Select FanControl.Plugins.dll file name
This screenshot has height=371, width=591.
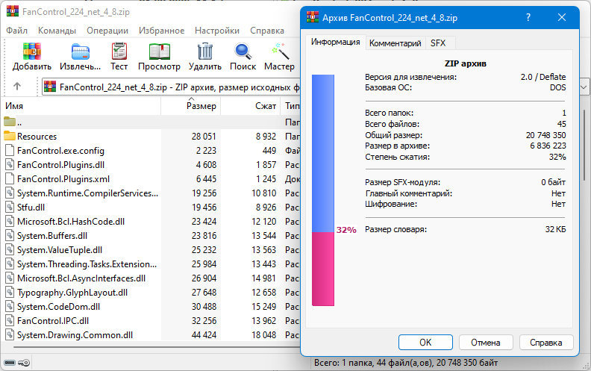(60, 165)
